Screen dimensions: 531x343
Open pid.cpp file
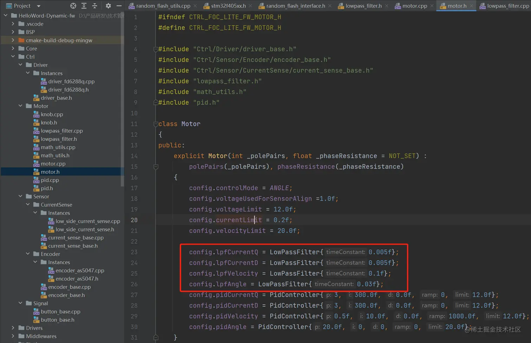pos(50,180)
